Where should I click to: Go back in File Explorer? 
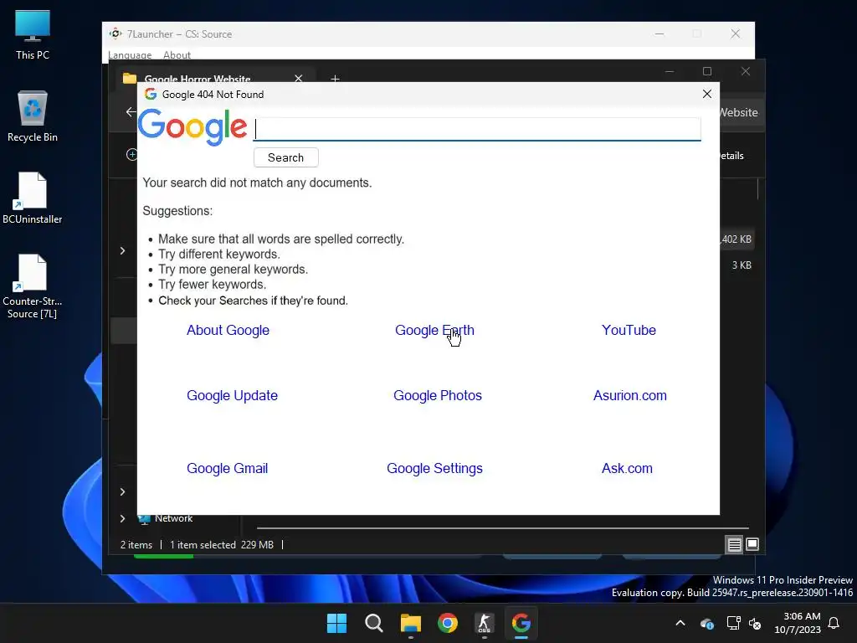point(131,111)
